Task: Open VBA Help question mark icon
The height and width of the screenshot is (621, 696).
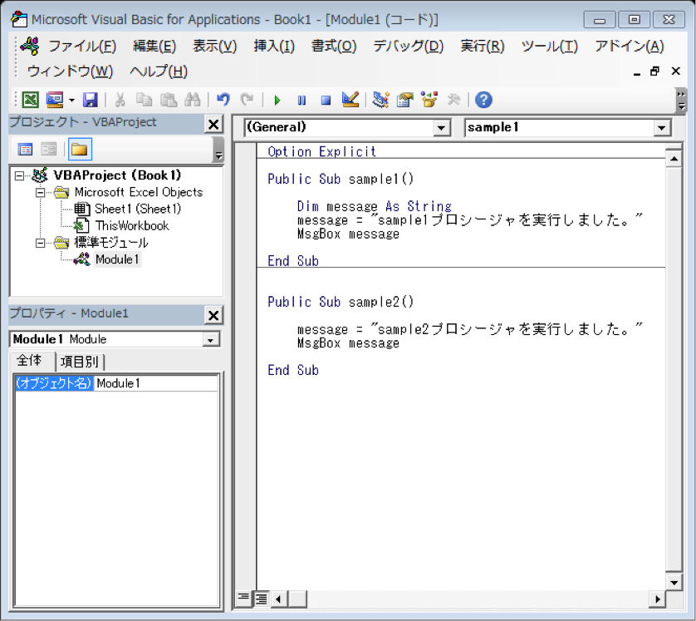Action: [483, 100]
